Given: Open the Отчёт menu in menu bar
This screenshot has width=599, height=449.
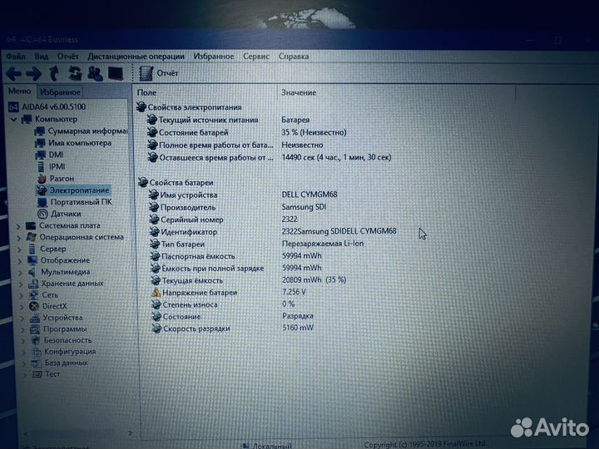Looking at the screenshot, I should click(67, 57).
